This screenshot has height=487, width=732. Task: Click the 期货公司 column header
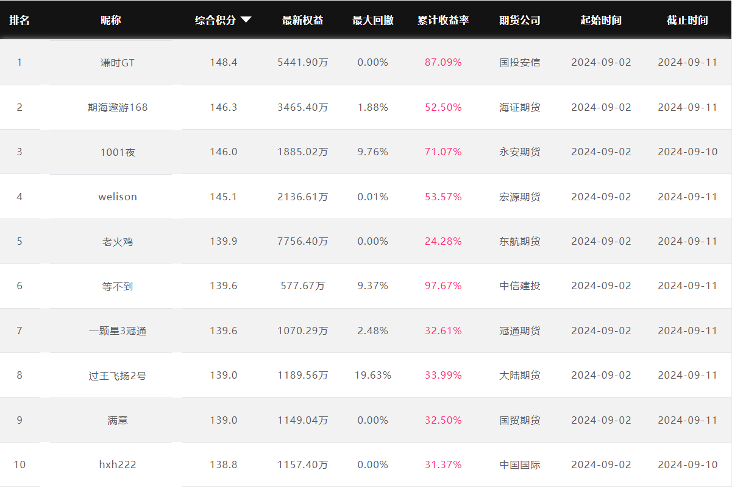(520, 20)
